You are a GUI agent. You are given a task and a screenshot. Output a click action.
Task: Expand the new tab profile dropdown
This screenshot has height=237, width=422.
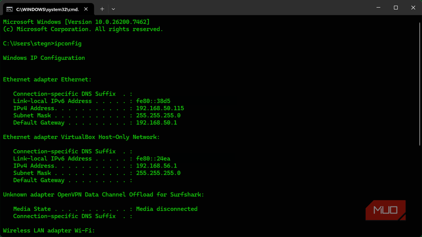(x=114, y=9)
